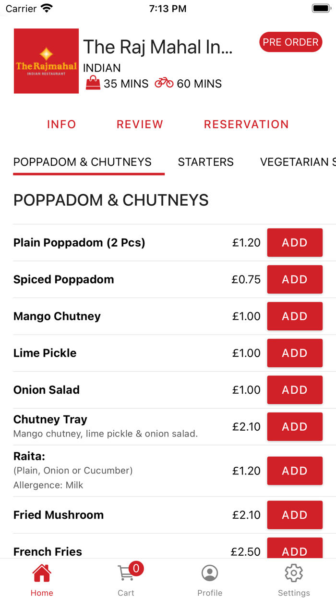Open the Info section
The image size is (336, 598).
(61, 124)
